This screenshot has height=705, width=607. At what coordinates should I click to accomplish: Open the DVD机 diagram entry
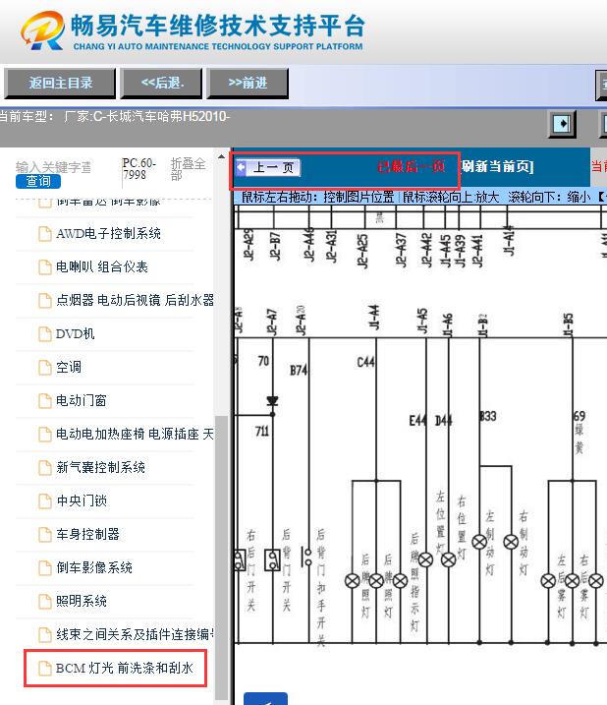(75, 334)
